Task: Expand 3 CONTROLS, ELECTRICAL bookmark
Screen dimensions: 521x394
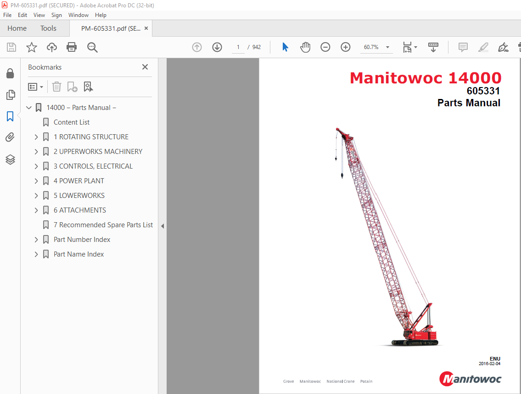Action: click(36, 166)
